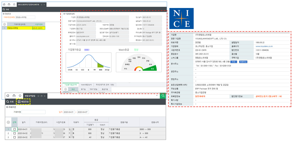
Task: Sort by the 사업자번호 header in the search results grid
Action: pyautogui.click(x=39, y=24)
